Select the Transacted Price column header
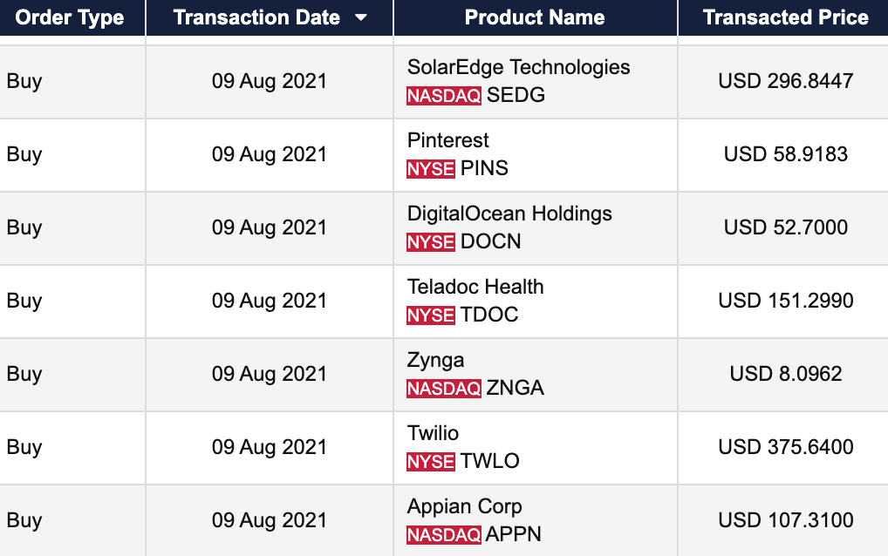 pos(785,18)
